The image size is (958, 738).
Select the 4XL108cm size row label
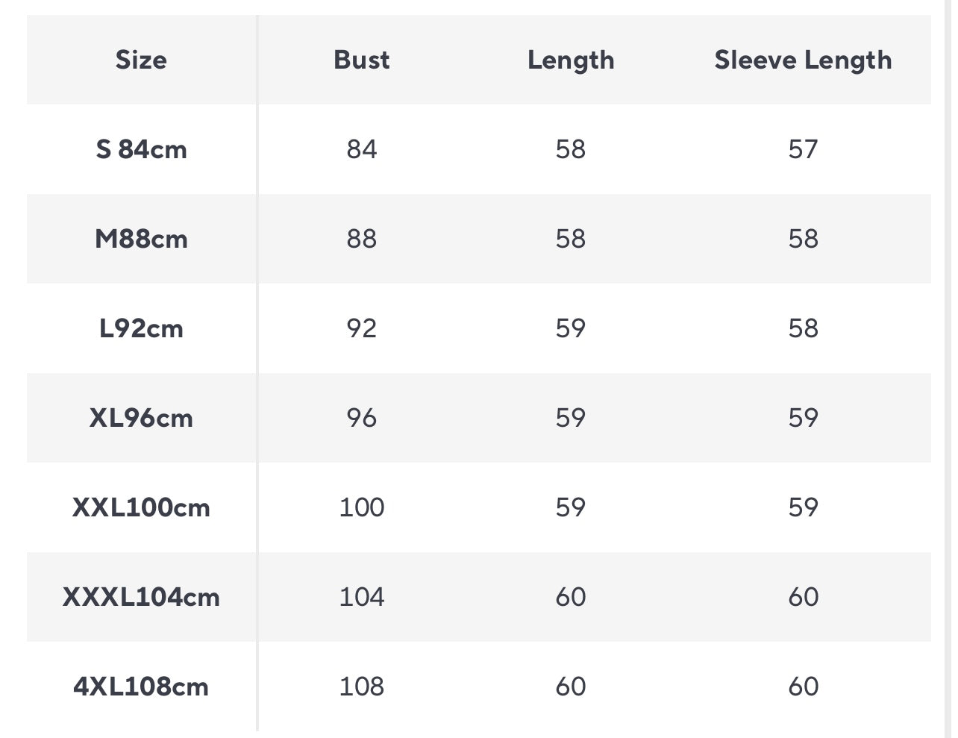141,687
